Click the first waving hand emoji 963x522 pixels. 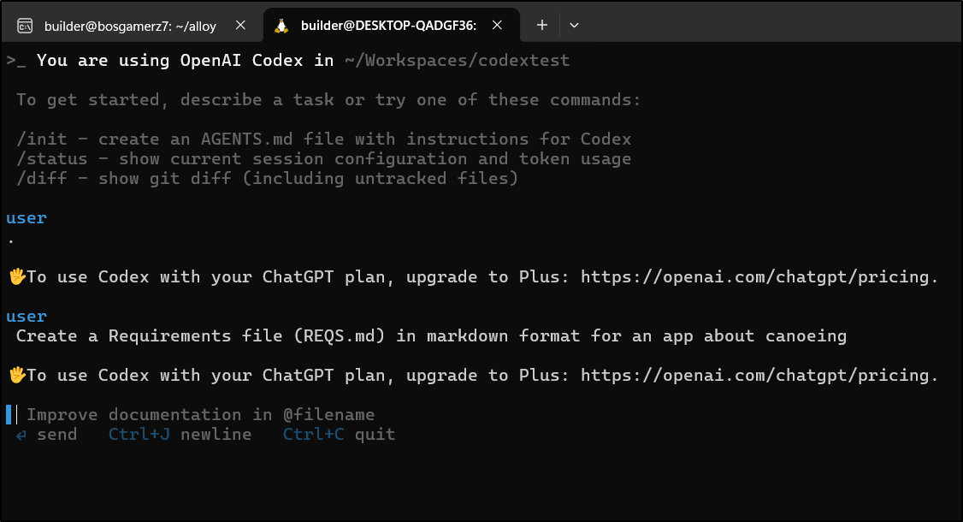click(16, 276)
